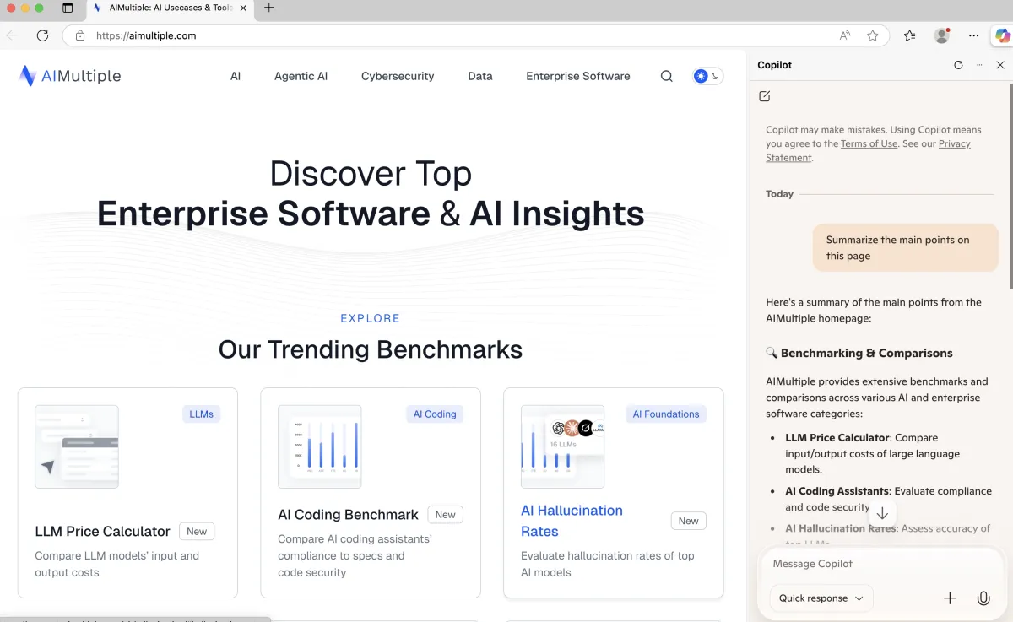Open the Privacy Statement link
1013x622 pixels.
coord(868,150)
